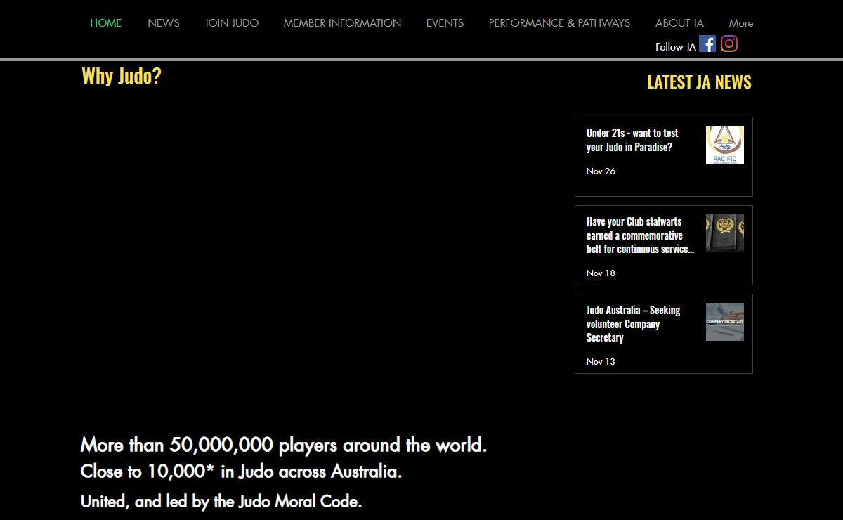This screenshot has width=843, height=520.
Task: Open 'Have your Club stalwarts earned a commemorative belt' article
Action: click(640, 235)
